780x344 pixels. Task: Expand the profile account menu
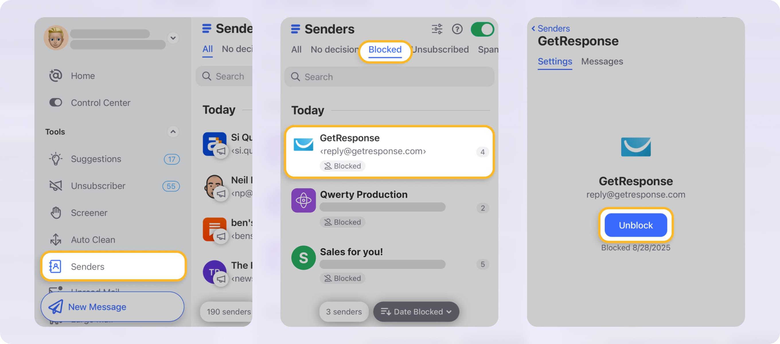(173, 38)
